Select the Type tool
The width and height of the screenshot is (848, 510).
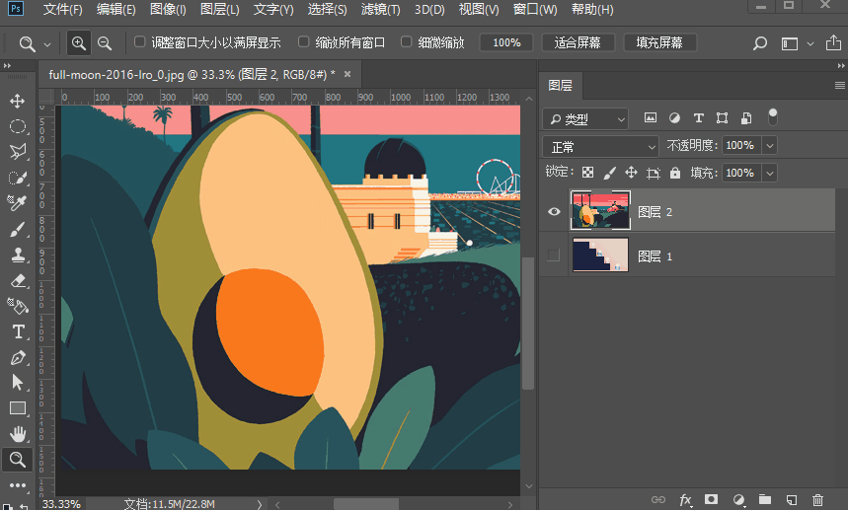[18, 331]
